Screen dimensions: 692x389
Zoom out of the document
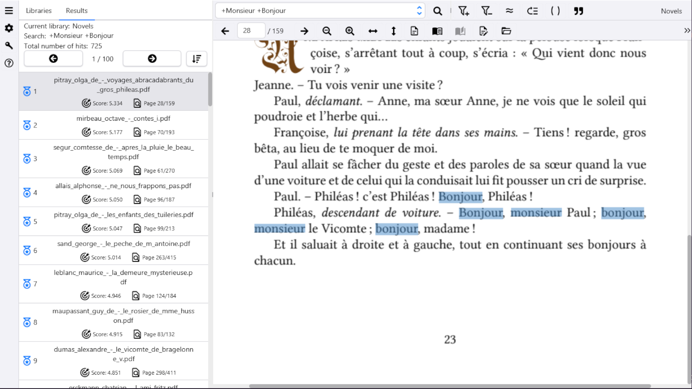[327, 31]
